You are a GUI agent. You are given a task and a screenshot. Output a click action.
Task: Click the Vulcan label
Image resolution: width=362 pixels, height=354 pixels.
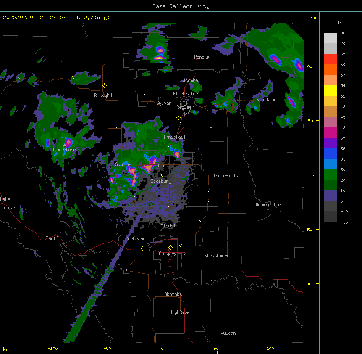[x=228, y=333]
